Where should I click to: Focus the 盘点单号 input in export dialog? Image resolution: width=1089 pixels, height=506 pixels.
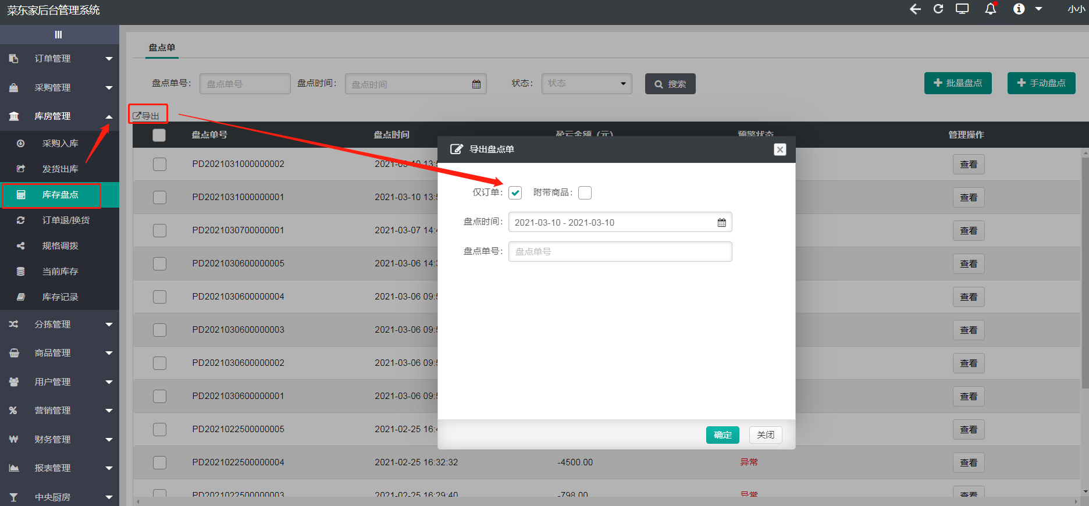620,252
